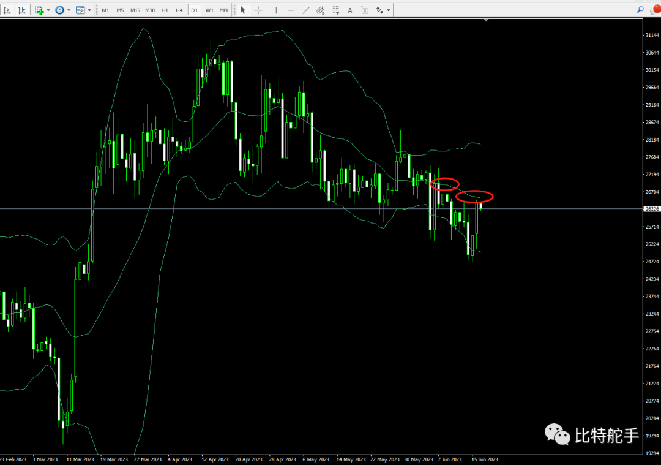661x465 pixels.
Task: Switch to M5 timeframe
Action: pyautogui.click(x=120, y=10)
